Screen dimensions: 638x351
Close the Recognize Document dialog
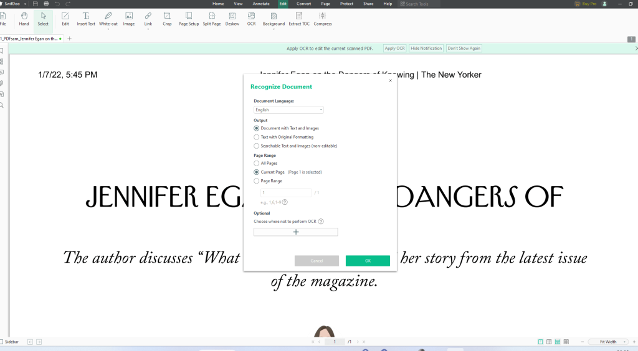390,80
